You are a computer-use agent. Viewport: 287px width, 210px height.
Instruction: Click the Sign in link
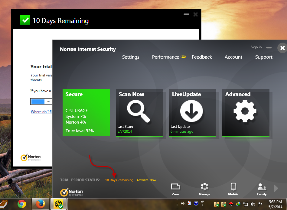point(256,47)
